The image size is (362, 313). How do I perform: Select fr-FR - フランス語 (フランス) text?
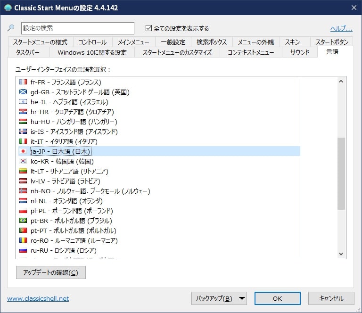click(66, 82)
